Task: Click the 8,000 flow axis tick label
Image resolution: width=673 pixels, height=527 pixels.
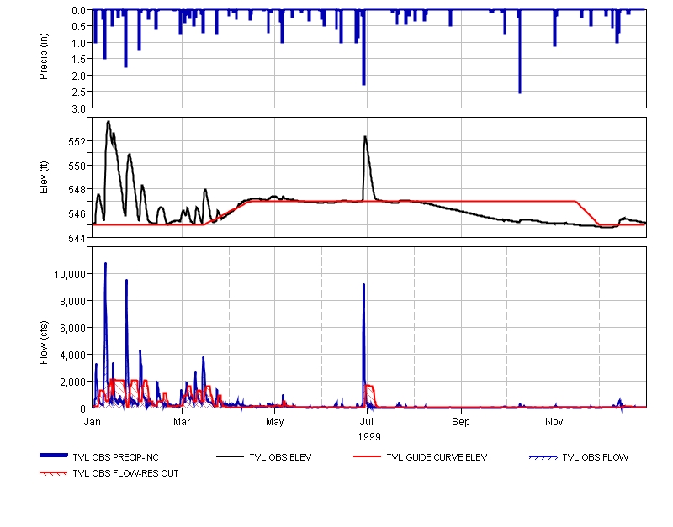Action: pyautogui.click(x=73, y=302)
